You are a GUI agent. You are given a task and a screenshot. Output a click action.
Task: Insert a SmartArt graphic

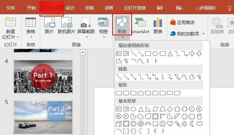(x=140, y=26)
